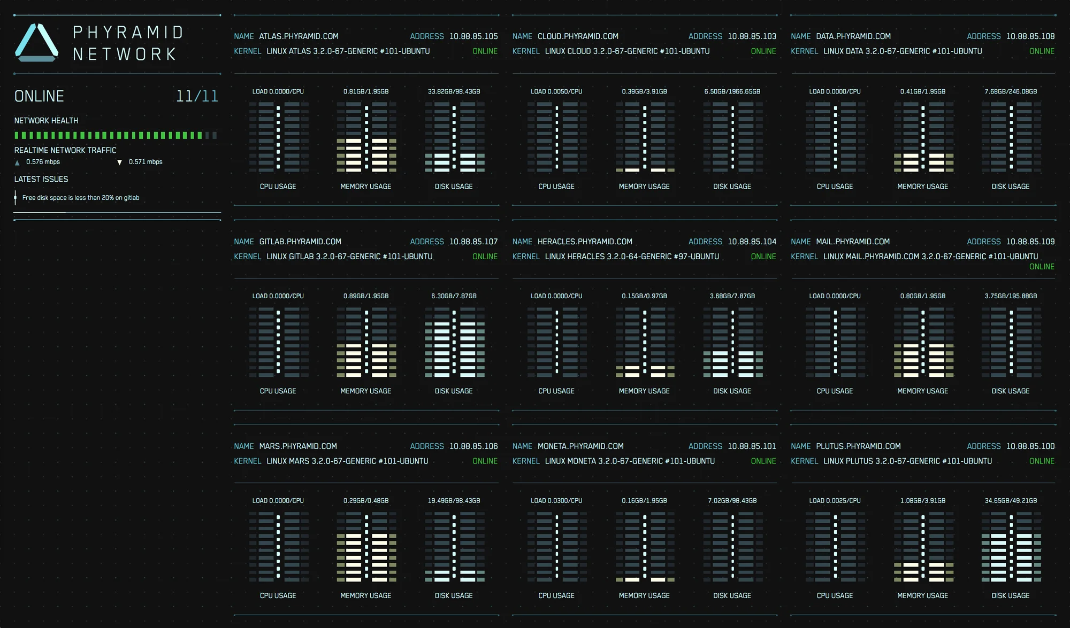Click the plutus ONLINE status label
This screenshot has width=1070, height=628.
(1042, 461)
